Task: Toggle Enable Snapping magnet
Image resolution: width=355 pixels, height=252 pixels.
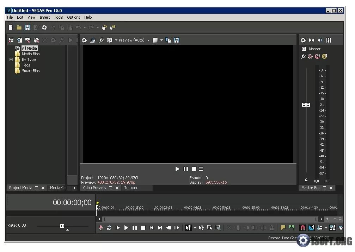Action: click(x=303, y=228)
